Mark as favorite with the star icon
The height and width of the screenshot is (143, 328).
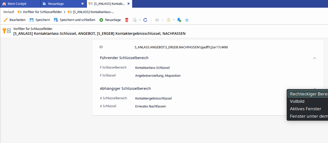click(187, 20)
